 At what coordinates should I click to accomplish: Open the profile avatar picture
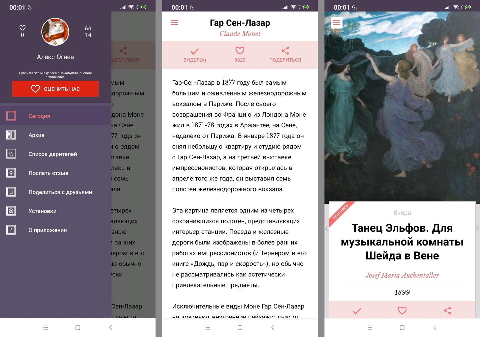55,32
